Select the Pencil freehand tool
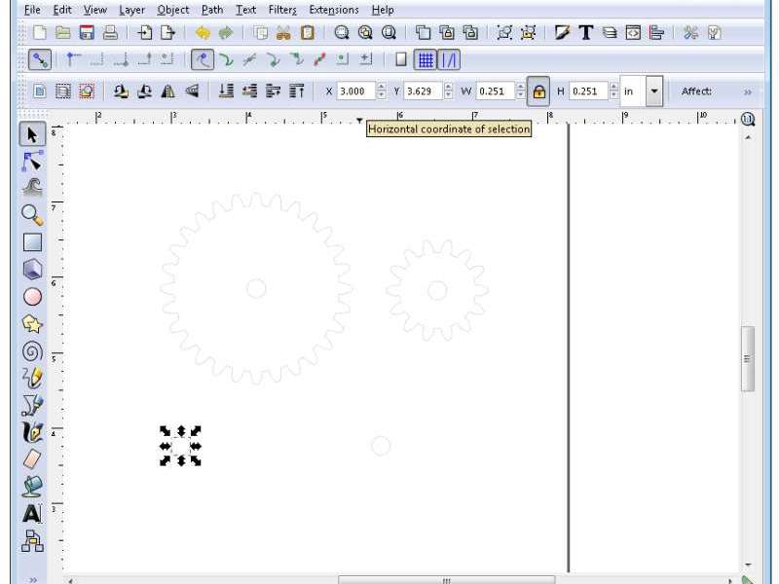The height and width of the screenshot is (584, 779). (x=32, y=378)
